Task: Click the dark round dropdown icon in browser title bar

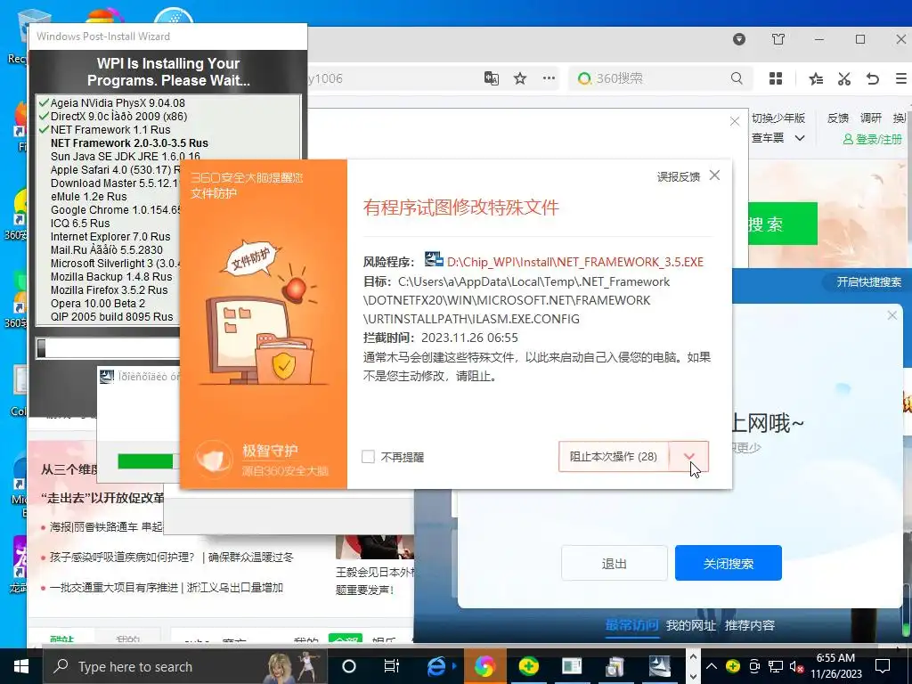Action: click(739, 39)
